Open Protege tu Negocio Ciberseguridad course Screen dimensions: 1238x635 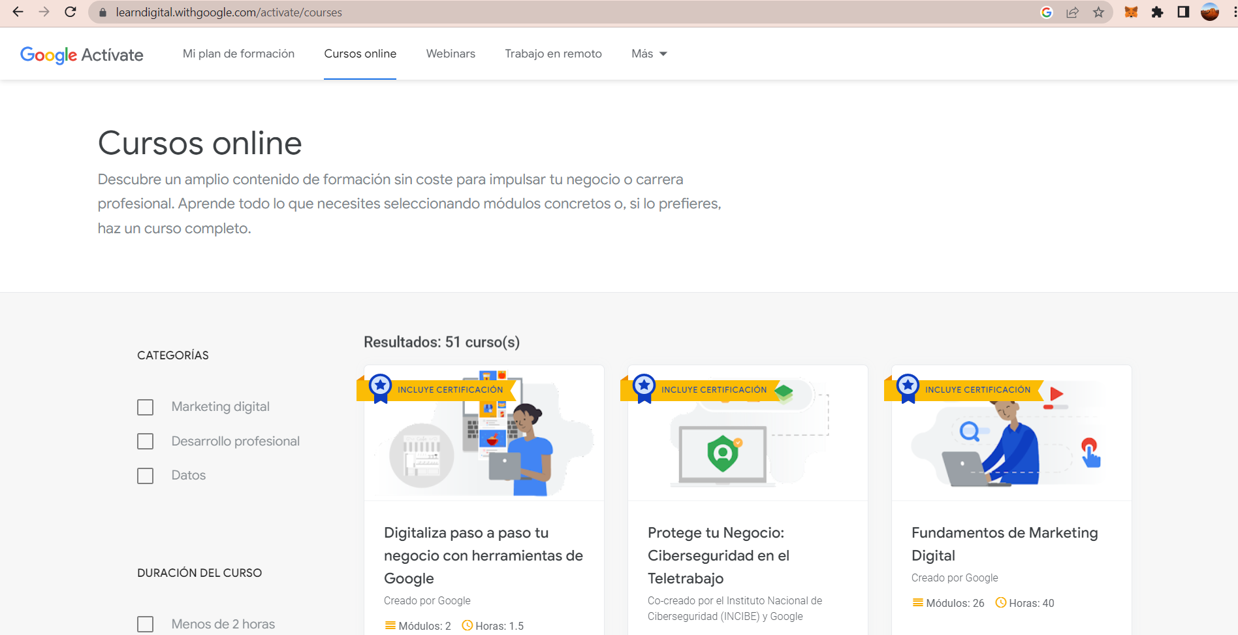coord(718,555)
